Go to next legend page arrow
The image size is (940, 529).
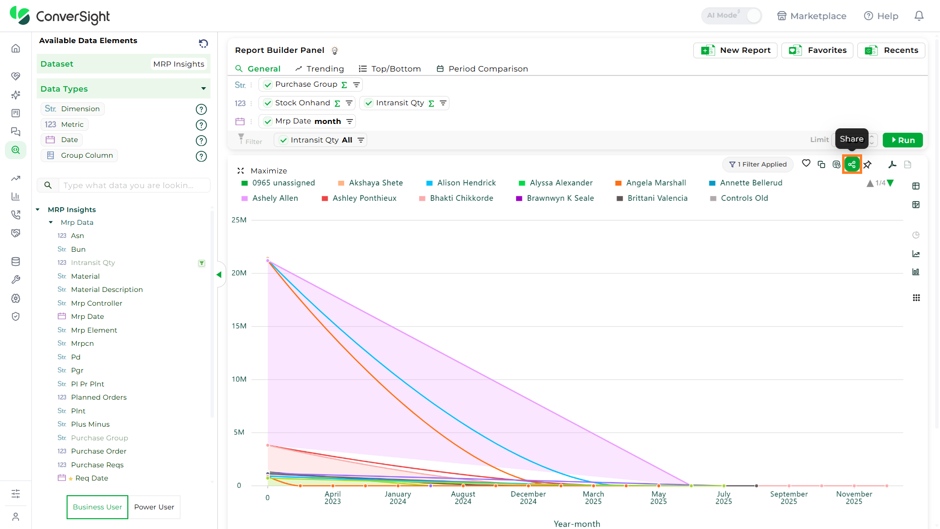tap(891, 183)
